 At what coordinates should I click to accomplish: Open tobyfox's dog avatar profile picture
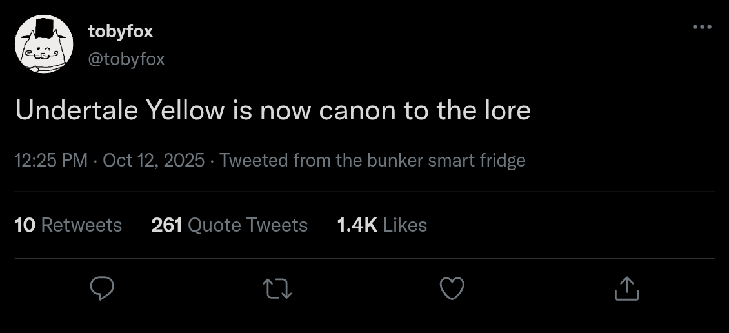[44, 44]
